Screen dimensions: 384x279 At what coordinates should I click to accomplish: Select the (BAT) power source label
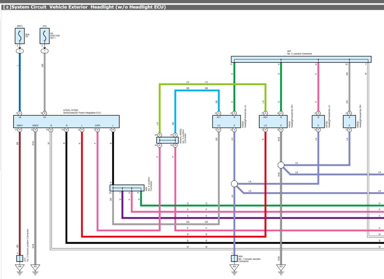pos(20,26)
